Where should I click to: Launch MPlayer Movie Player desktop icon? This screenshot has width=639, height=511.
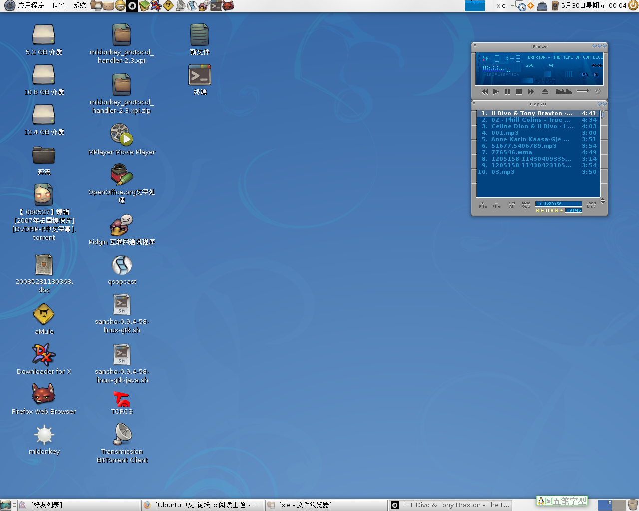(x=122, y=135)
